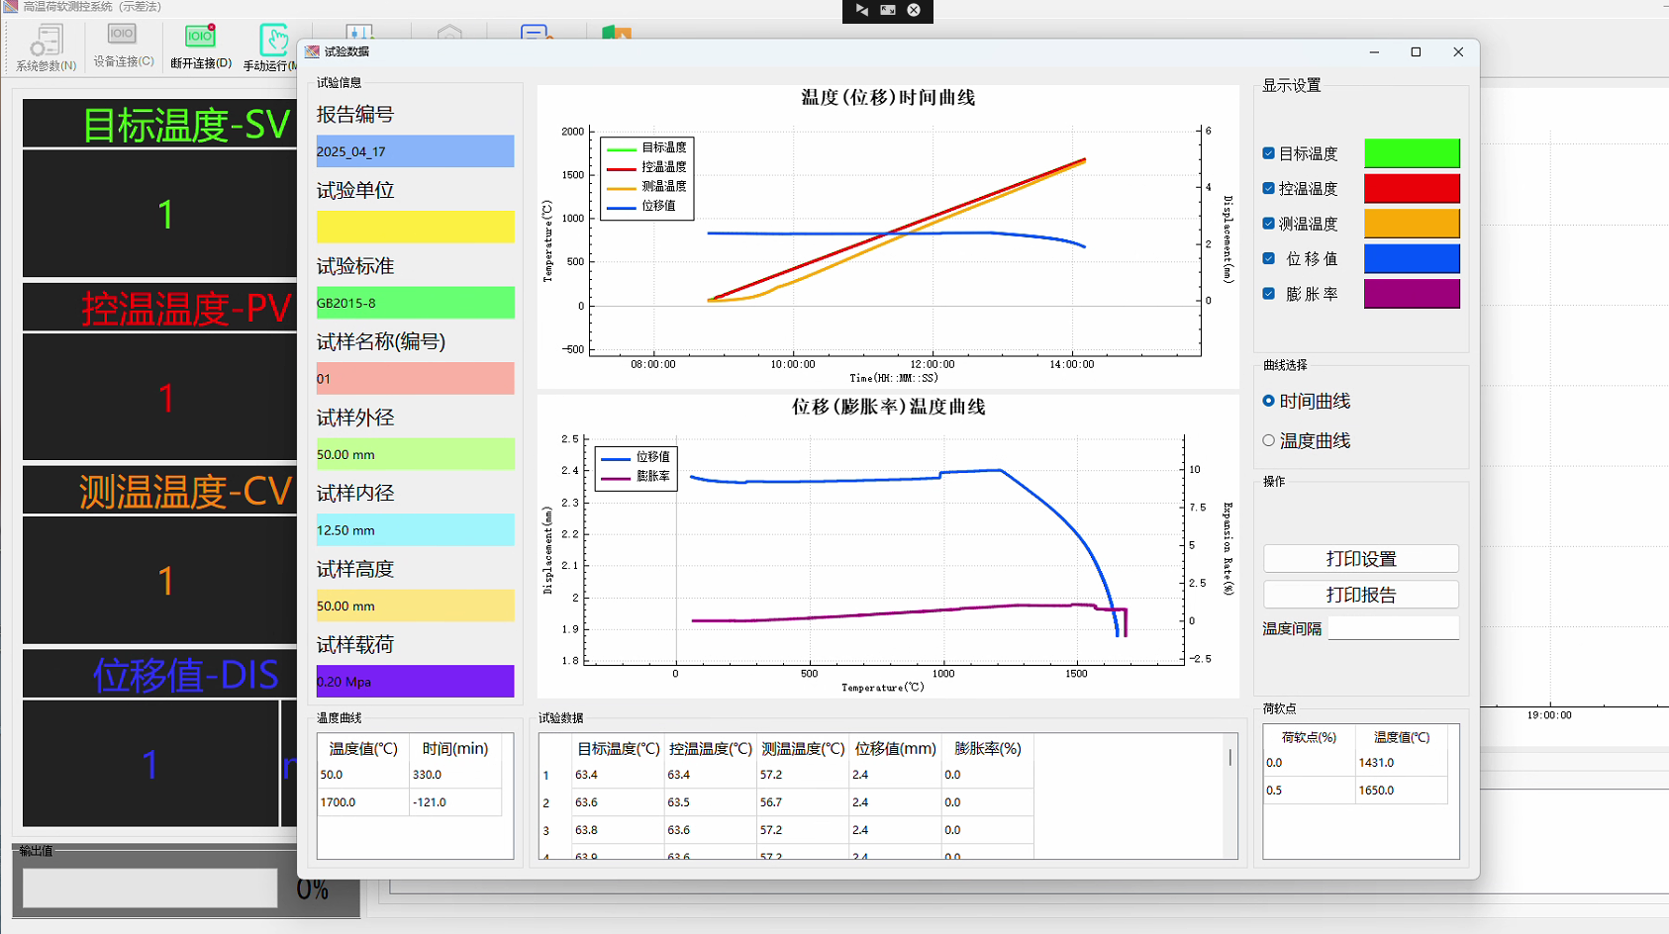
Task: Toggle 目标温度 curve checkbox
Action: [1268, 153]
